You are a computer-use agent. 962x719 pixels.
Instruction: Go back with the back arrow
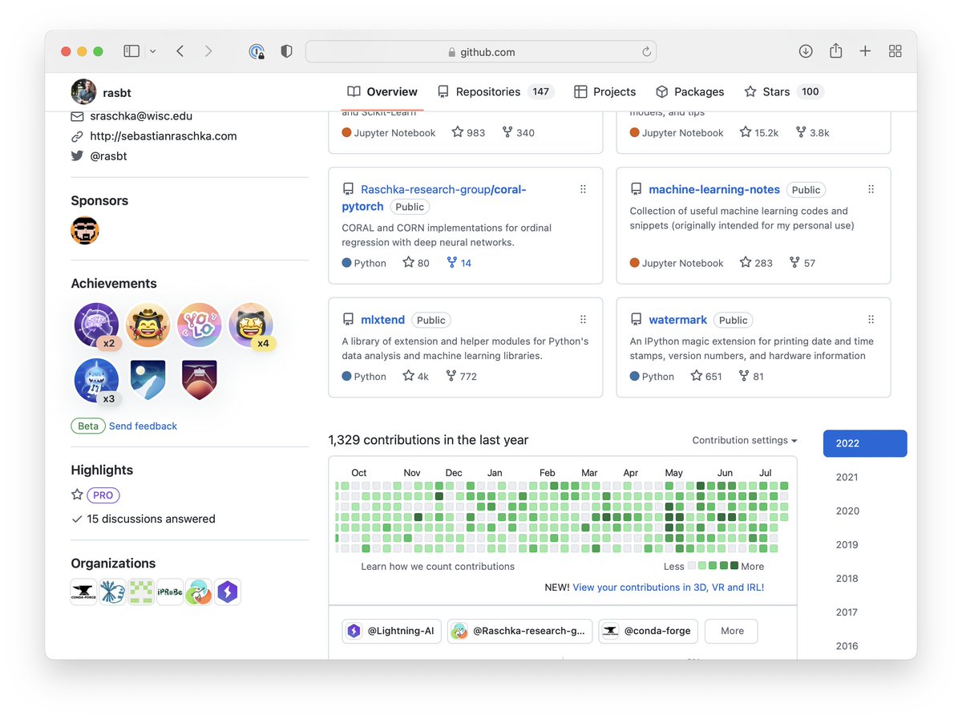(180, 51)
